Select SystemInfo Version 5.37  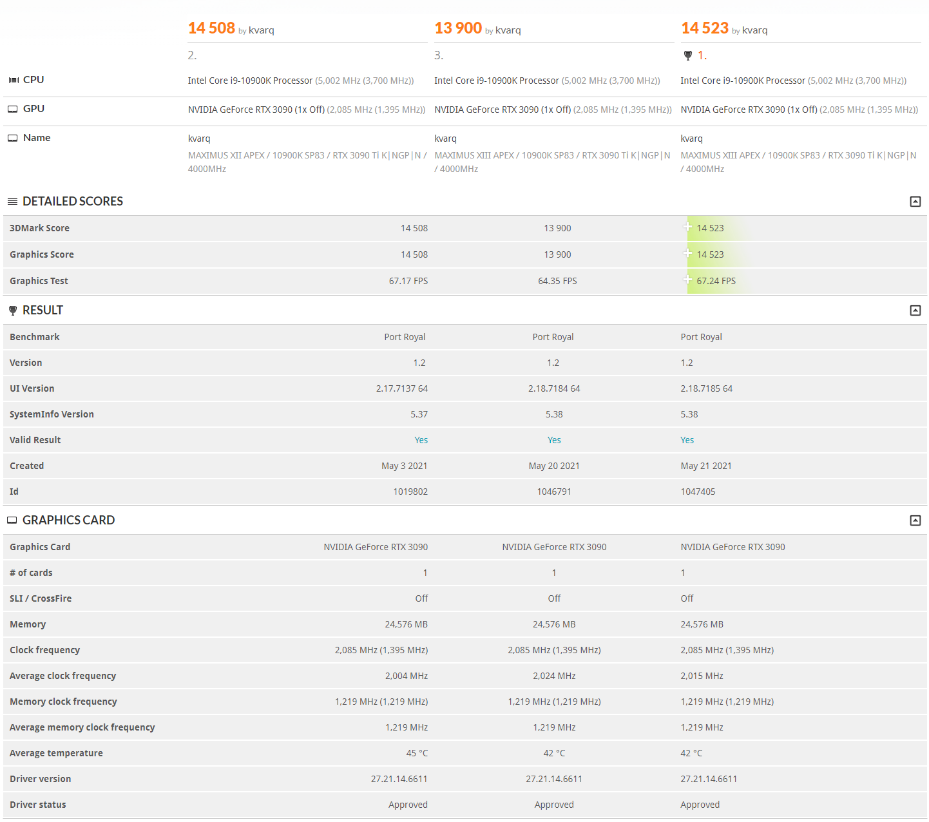pos(419,414)
